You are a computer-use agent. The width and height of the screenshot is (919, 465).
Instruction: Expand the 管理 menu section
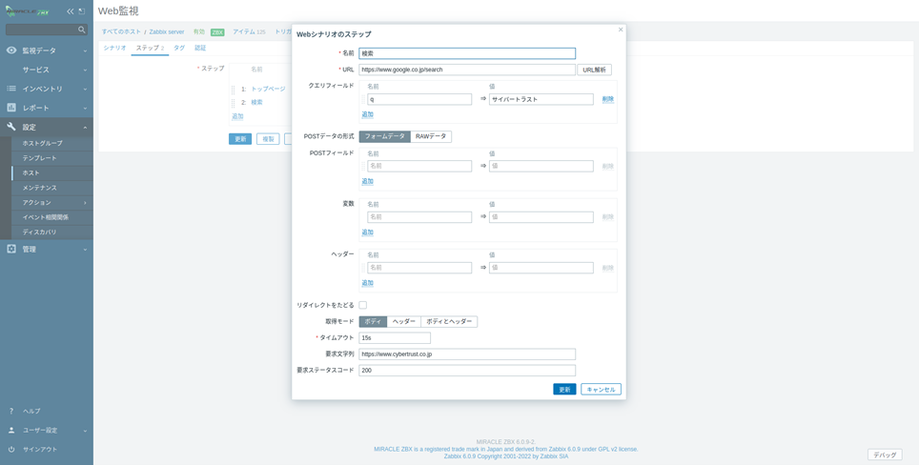46,250
